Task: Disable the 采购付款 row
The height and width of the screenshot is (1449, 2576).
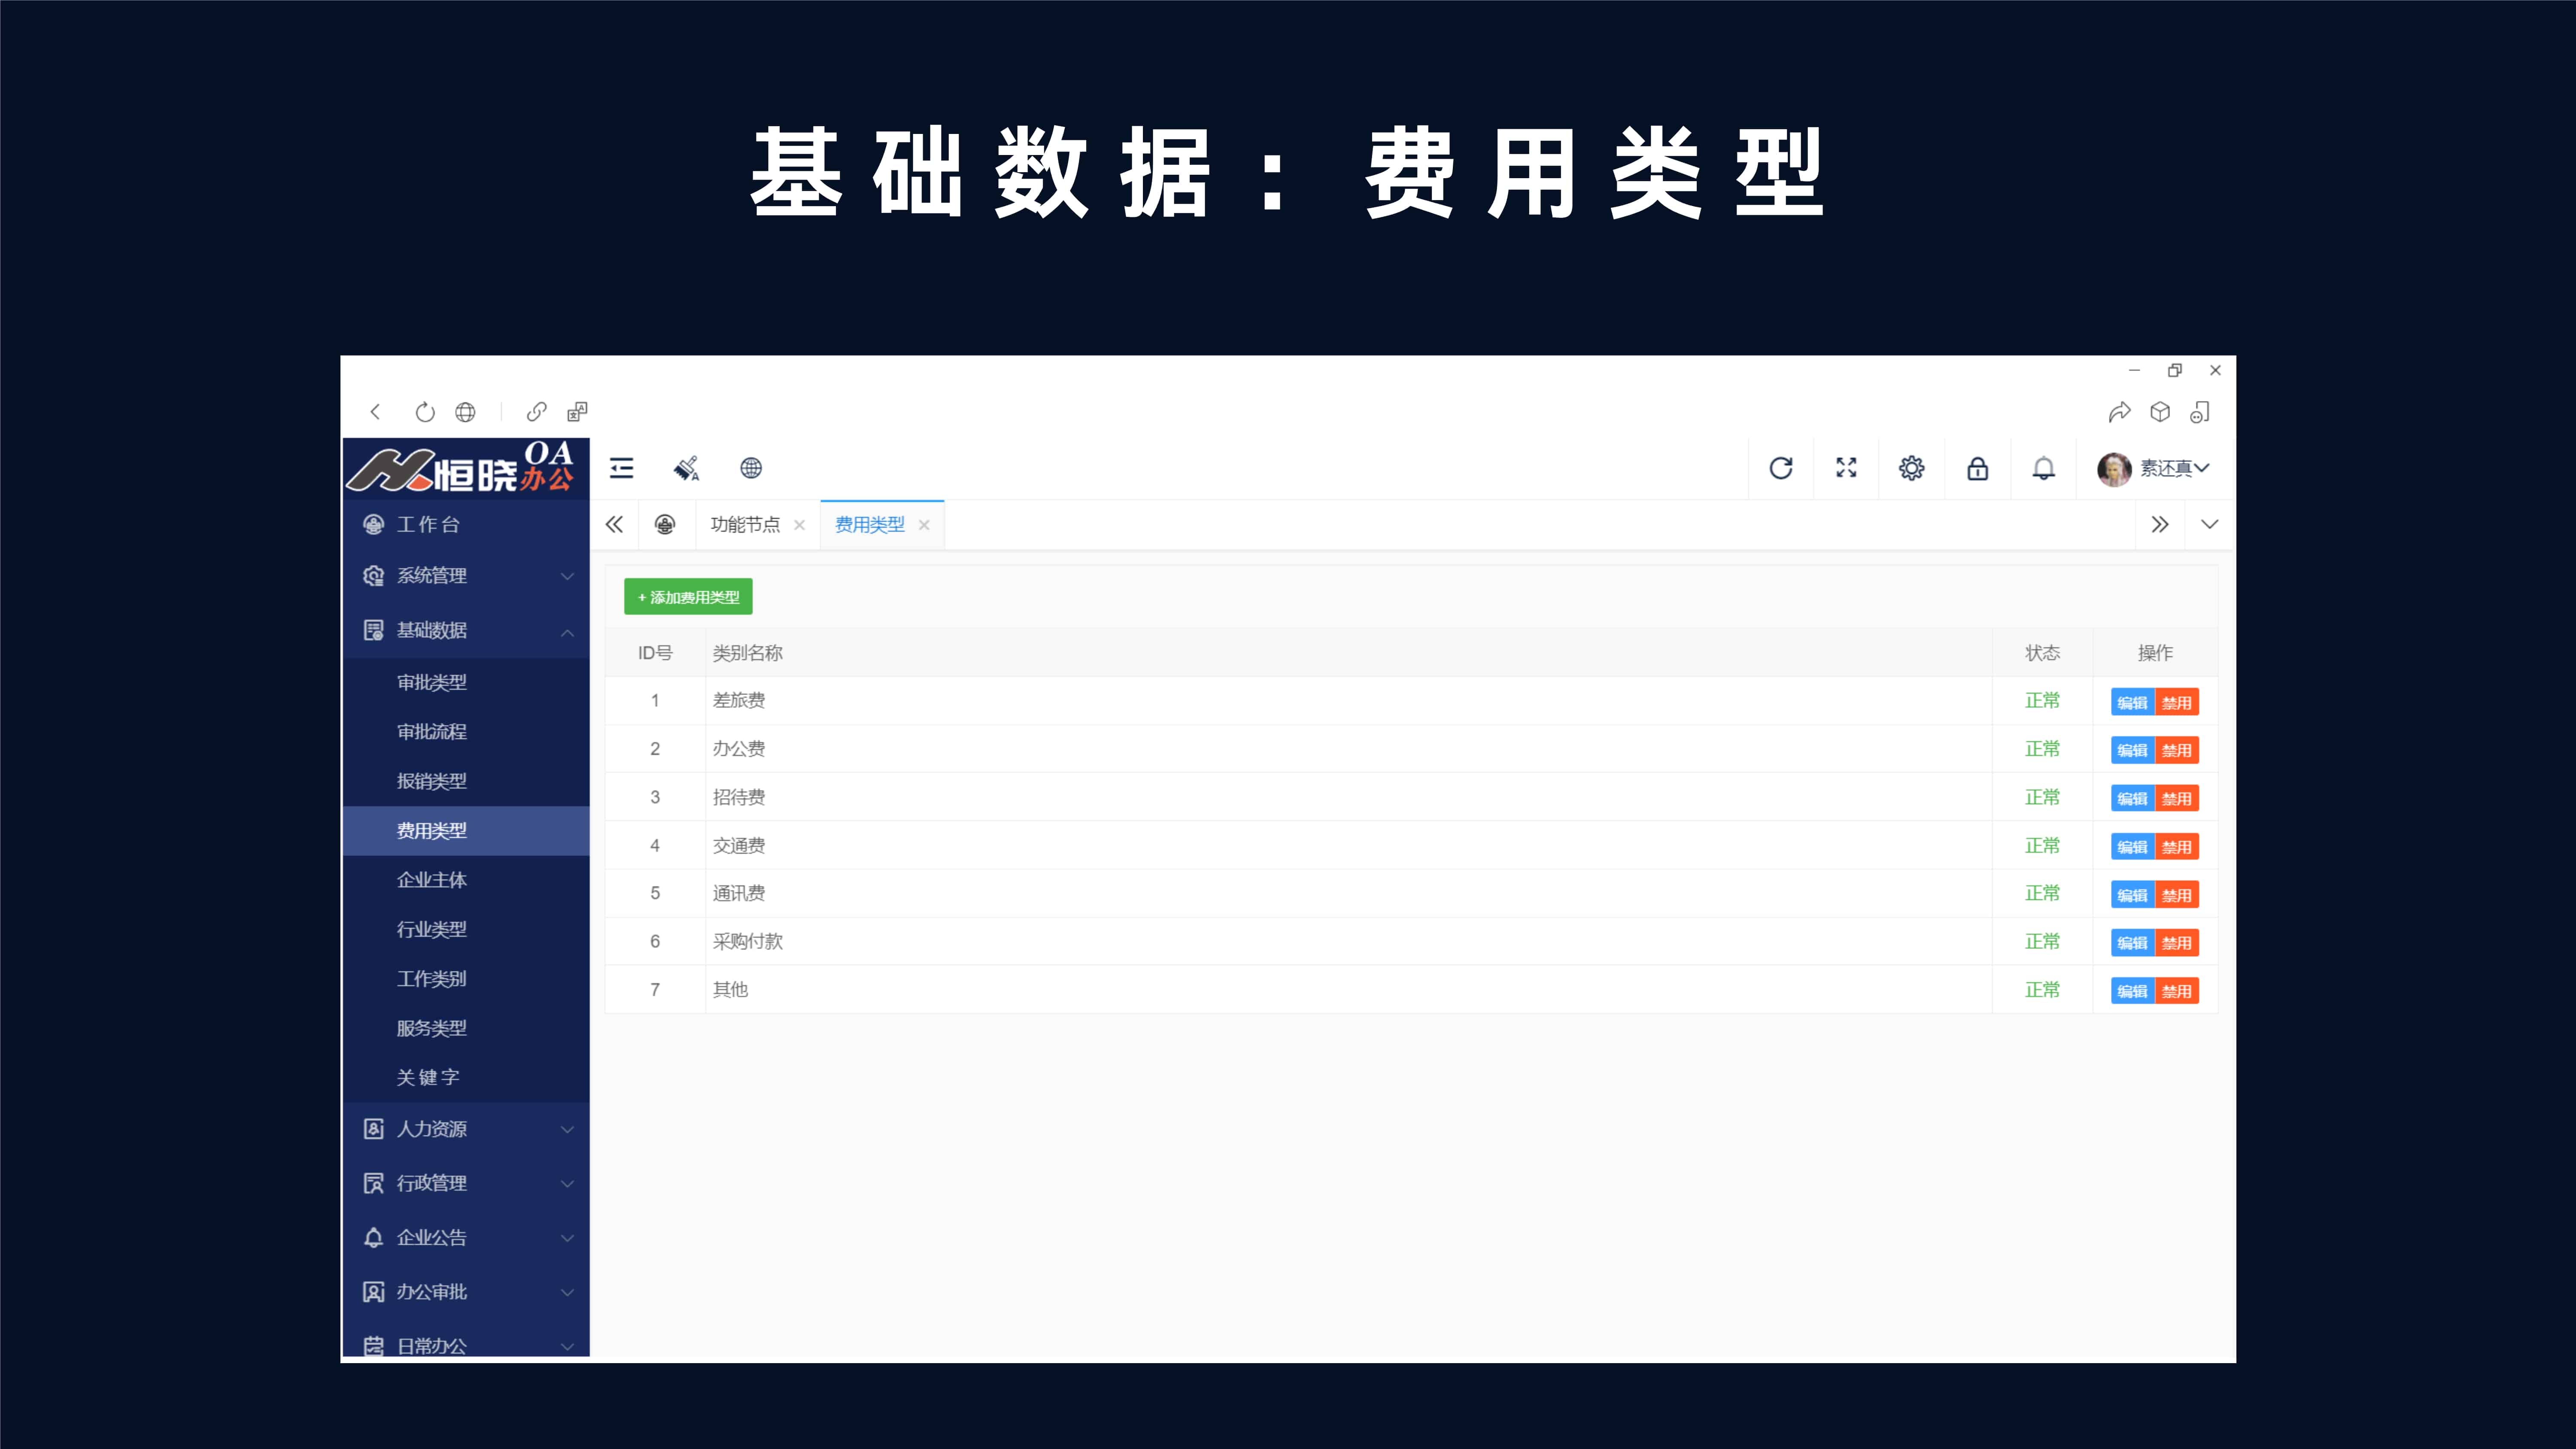Action: pos(2177,943)
